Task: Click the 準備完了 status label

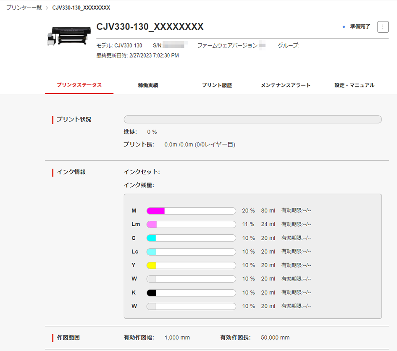Action: click(360, 27)
